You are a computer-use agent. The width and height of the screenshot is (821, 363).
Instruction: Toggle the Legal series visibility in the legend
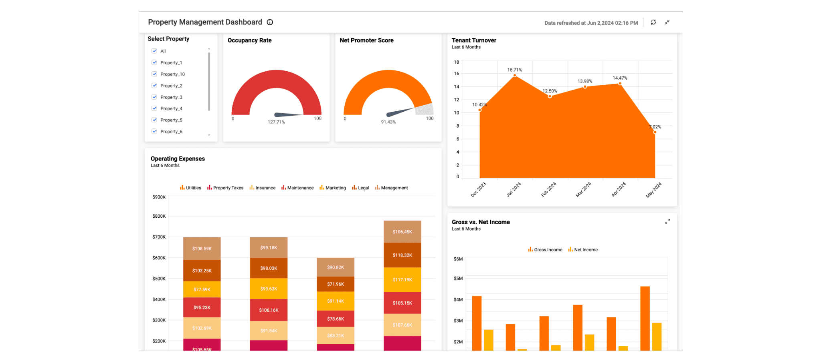[x=363, y=187]
